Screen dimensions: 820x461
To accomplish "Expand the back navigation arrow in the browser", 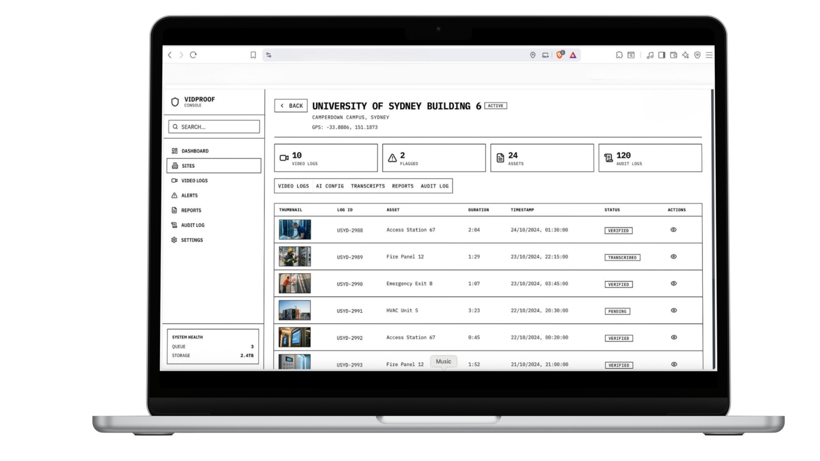I will click(170, 55).
